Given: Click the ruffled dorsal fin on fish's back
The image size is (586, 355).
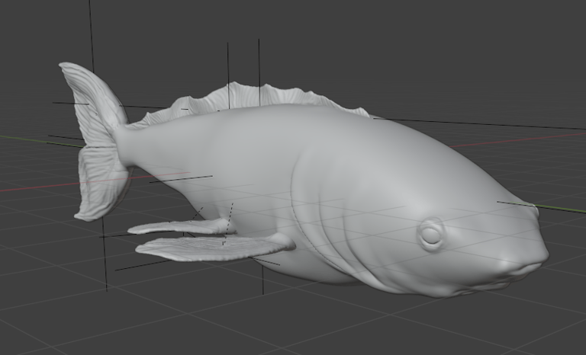Looking at the screenshot, I should coord(250,102).
